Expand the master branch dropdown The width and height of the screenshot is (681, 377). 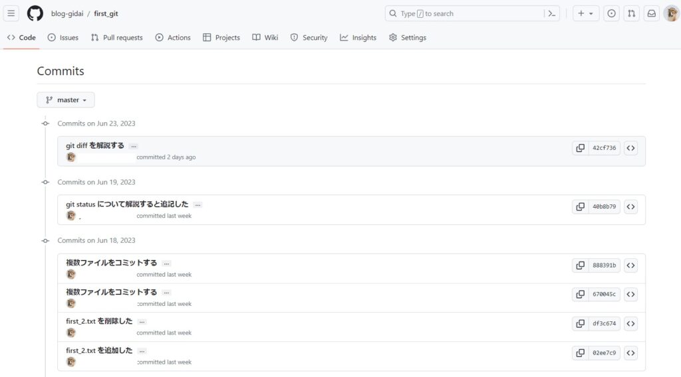66,100
